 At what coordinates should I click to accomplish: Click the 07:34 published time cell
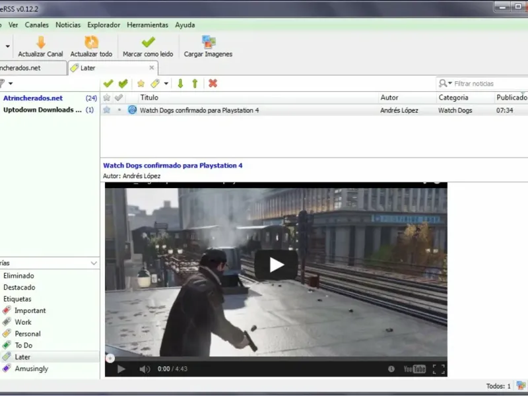tap(504, 110)
